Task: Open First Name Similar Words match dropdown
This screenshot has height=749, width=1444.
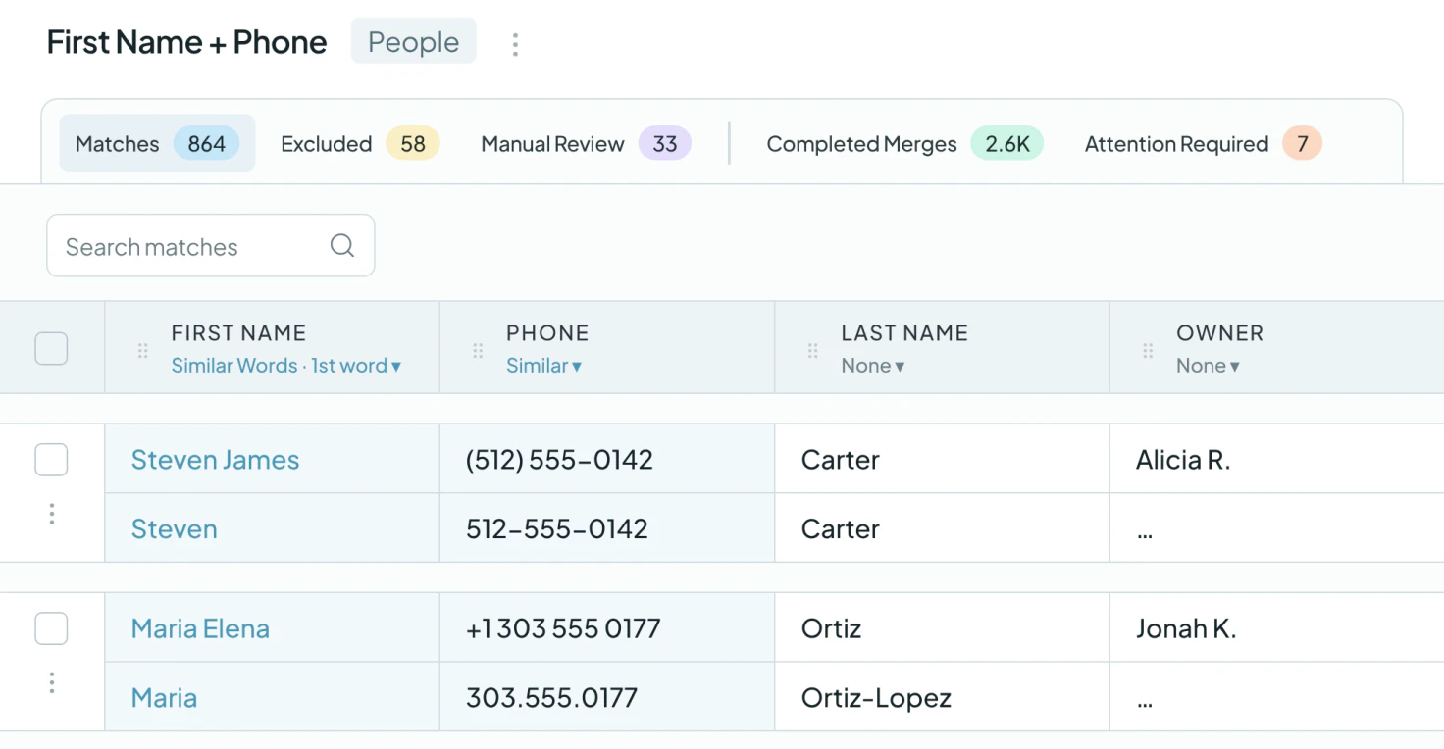Action: coord(286,366)
